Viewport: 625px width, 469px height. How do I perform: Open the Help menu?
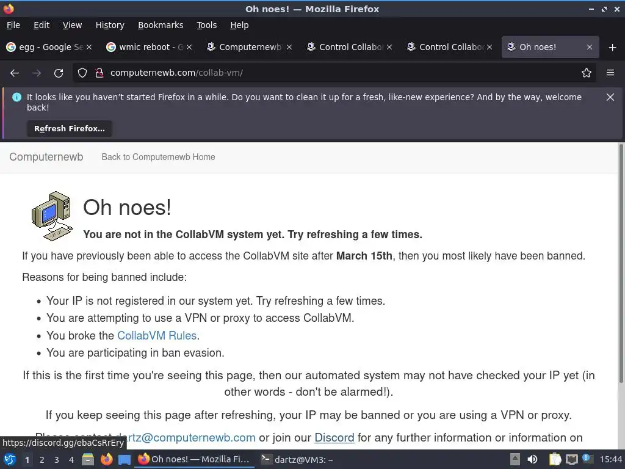tap(239, 25)
